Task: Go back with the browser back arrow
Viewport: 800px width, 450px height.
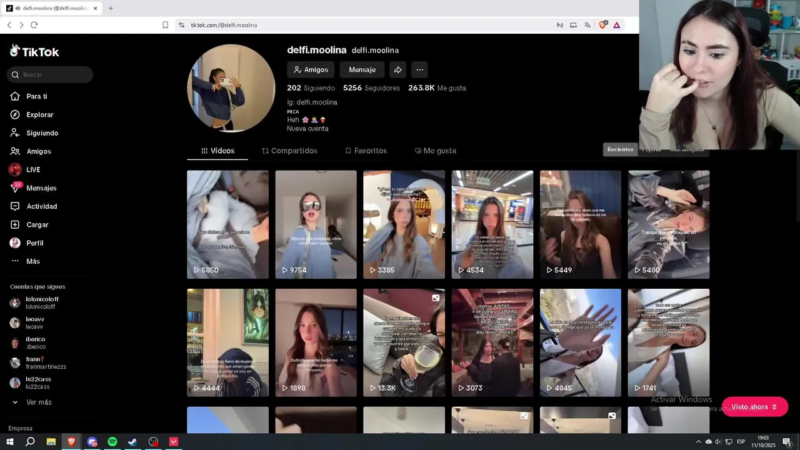Action: tap(9, 25)
